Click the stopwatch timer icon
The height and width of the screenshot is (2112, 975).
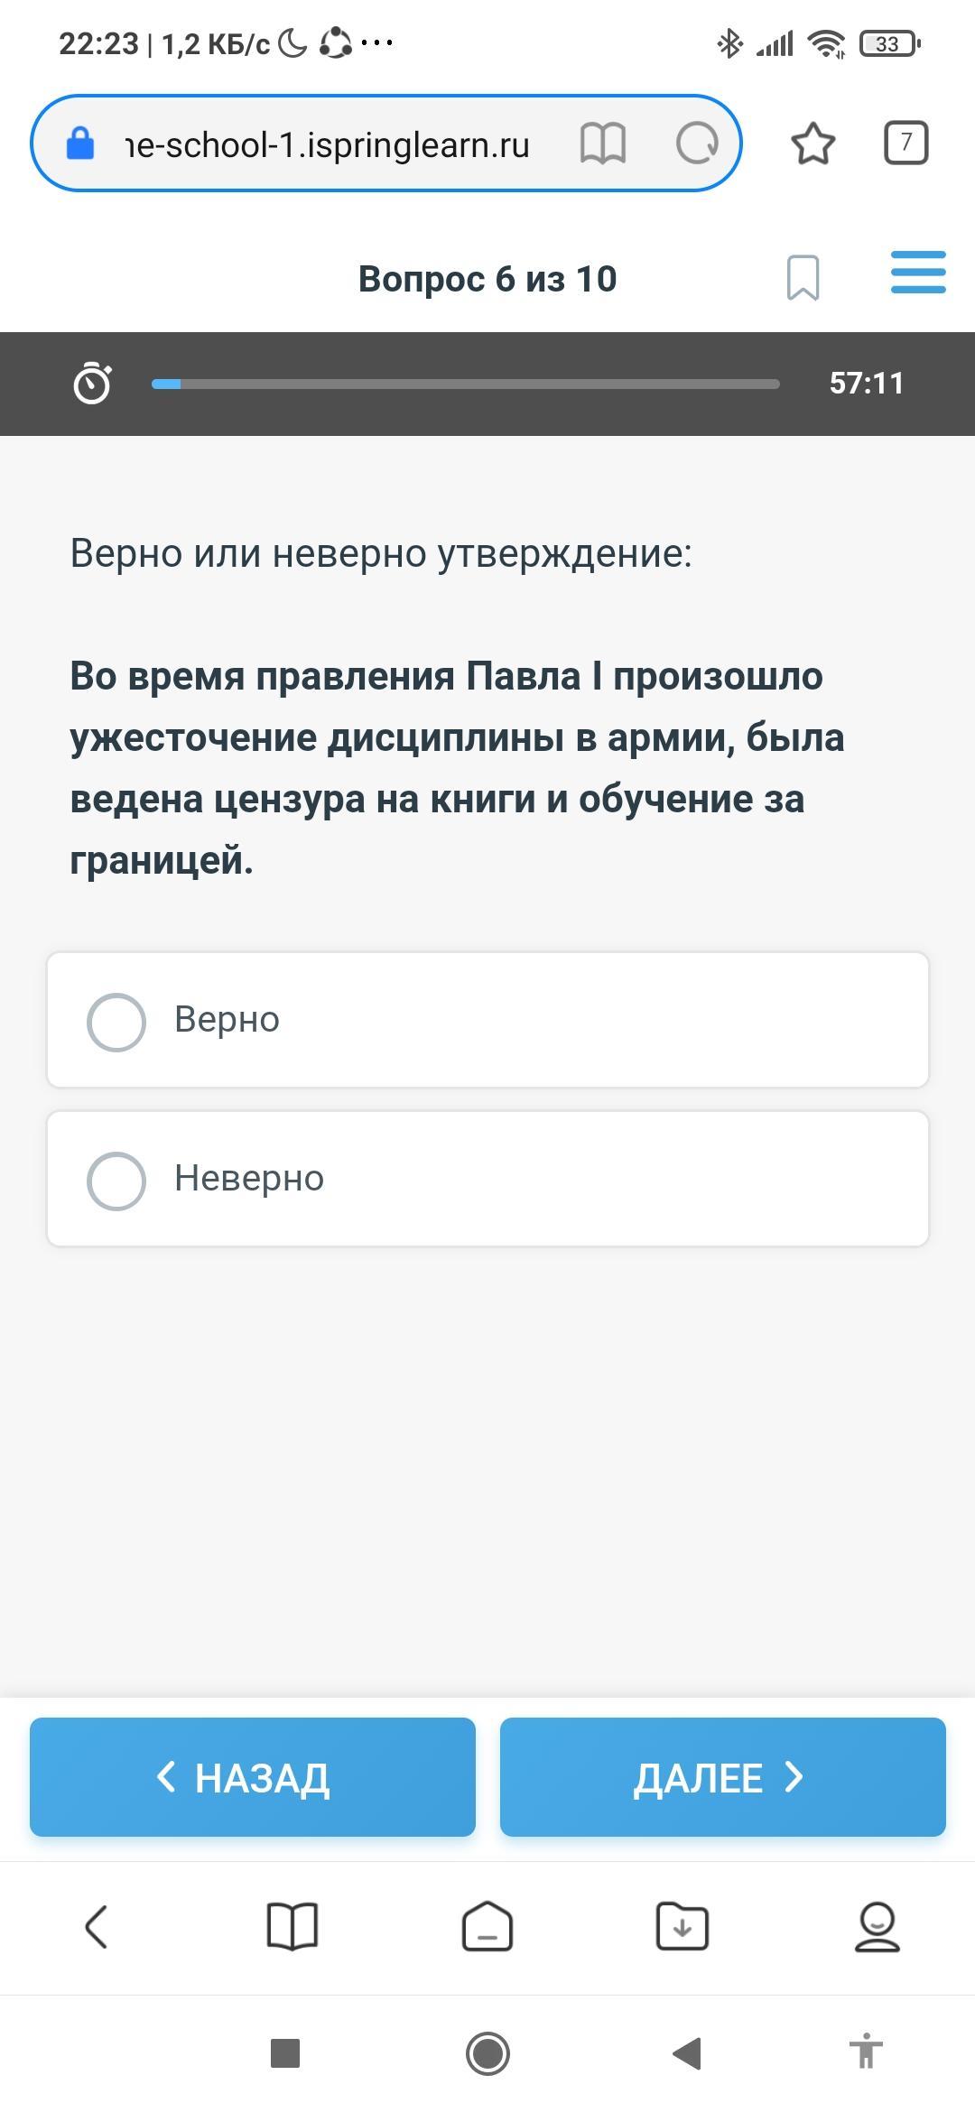coord(92,382)
